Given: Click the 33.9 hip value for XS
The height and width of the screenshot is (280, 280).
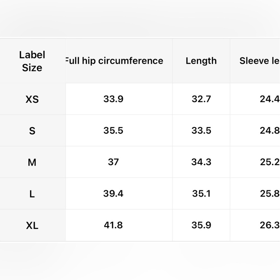Looking at the screenshot, I should tap(113, 99).
